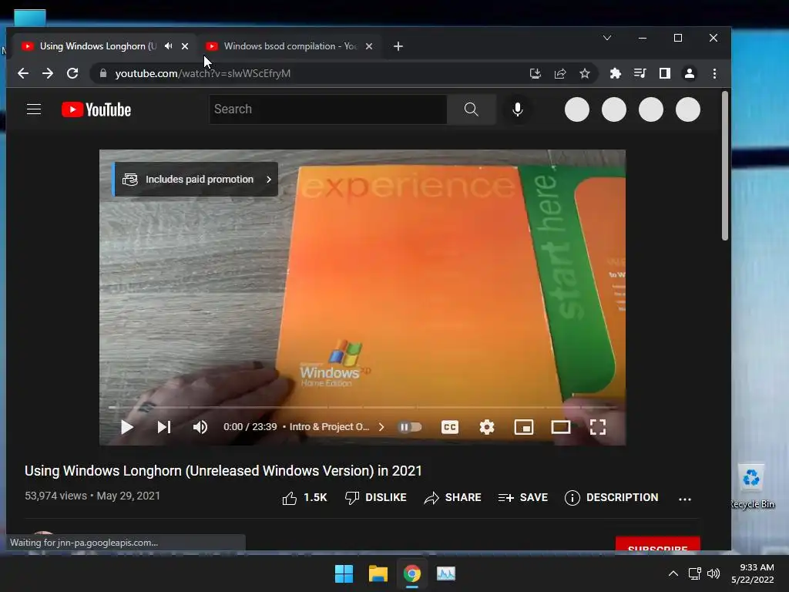This screenshot has width=789, height=592.
Task: Open the tab search dropdown arrow
Action: (x=607, y=38)
